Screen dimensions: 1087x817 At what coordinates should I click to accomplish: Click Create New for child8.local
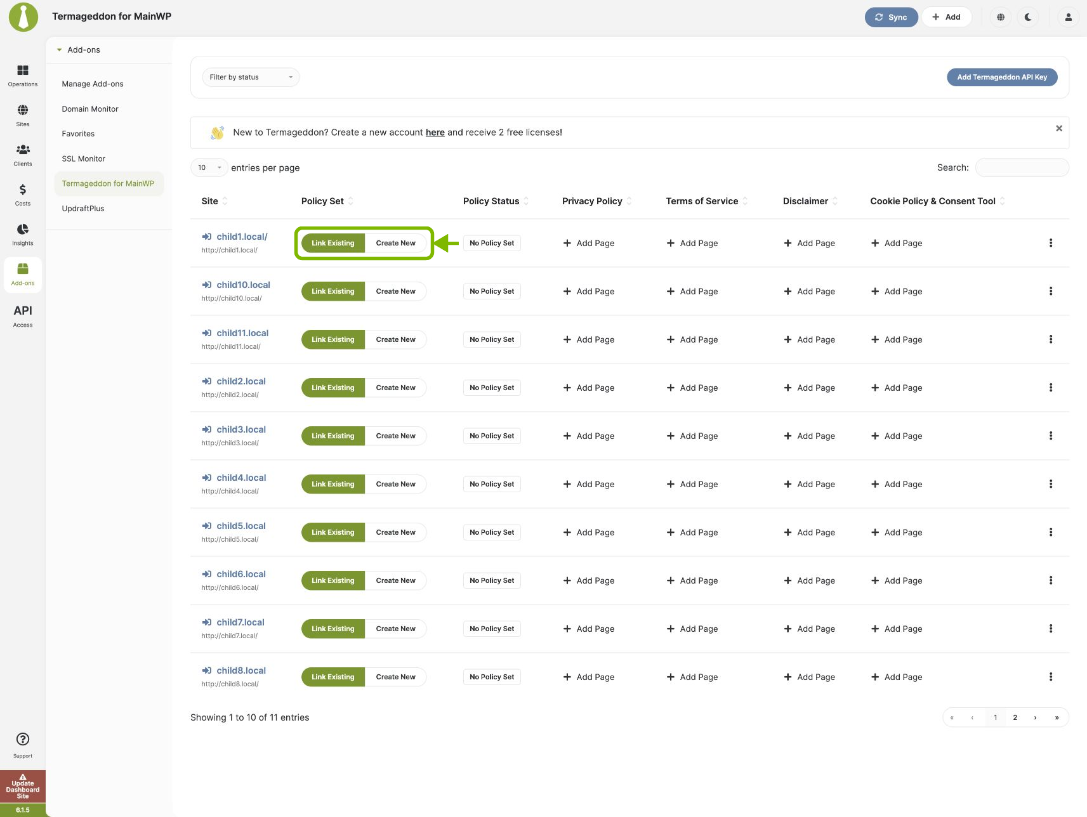(x=396, y=677)
